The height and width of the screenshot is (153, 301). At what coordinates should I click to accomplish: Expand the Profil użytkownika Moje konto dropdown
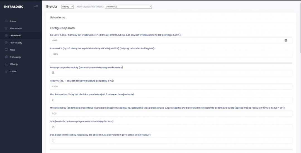[128, 7]
